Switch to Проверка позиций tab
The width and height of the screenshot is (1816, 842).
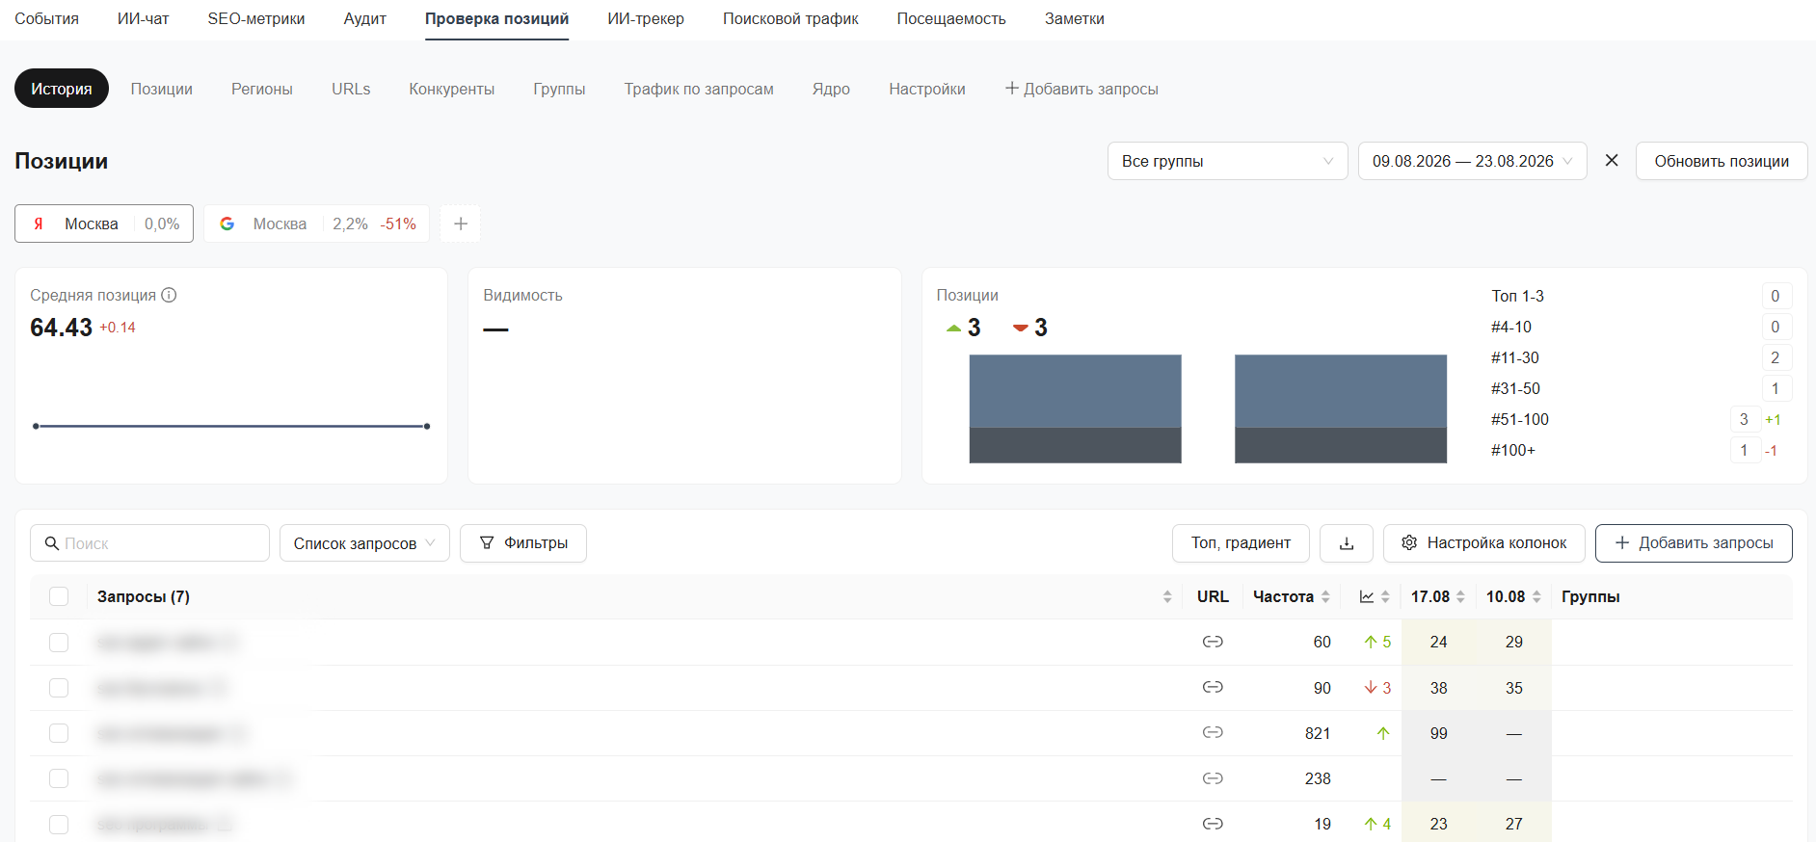(496, 18)
